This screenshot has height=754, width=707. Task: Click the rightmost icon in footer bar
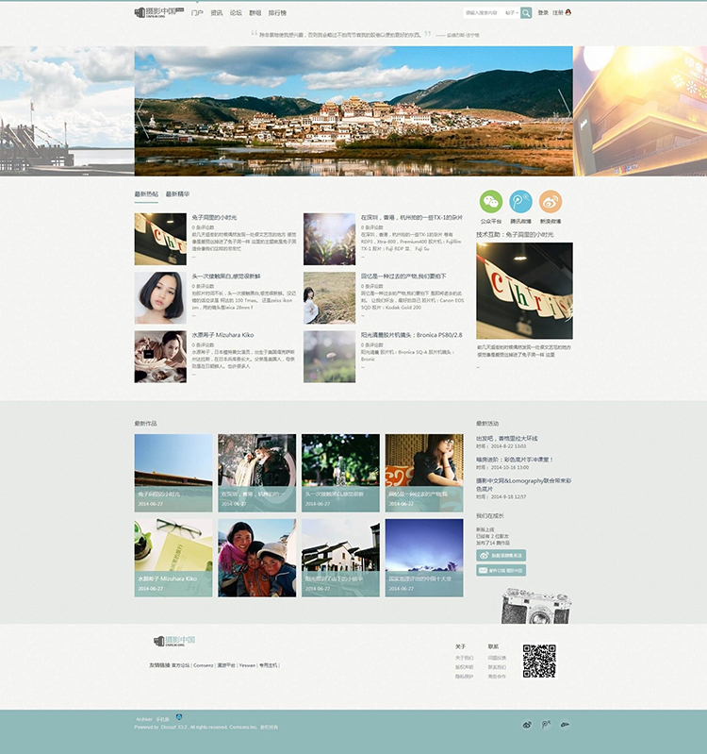coord(565,724)
